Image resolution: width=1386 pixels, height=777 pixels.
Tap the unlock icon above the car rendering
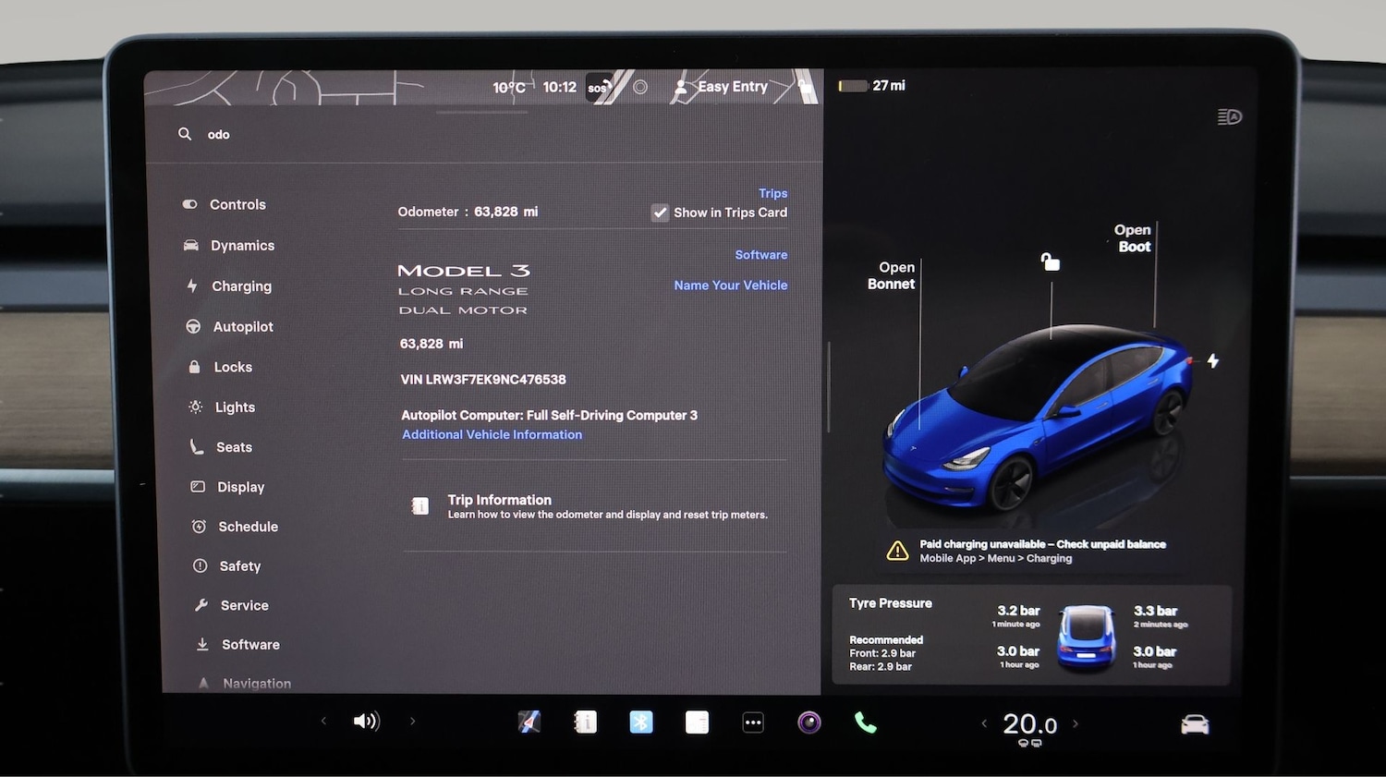1050,262
